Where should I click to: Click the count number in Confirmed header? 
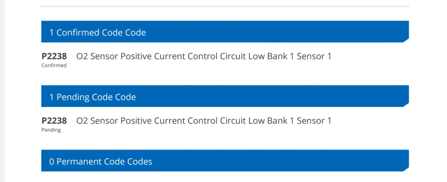(52, 33)
